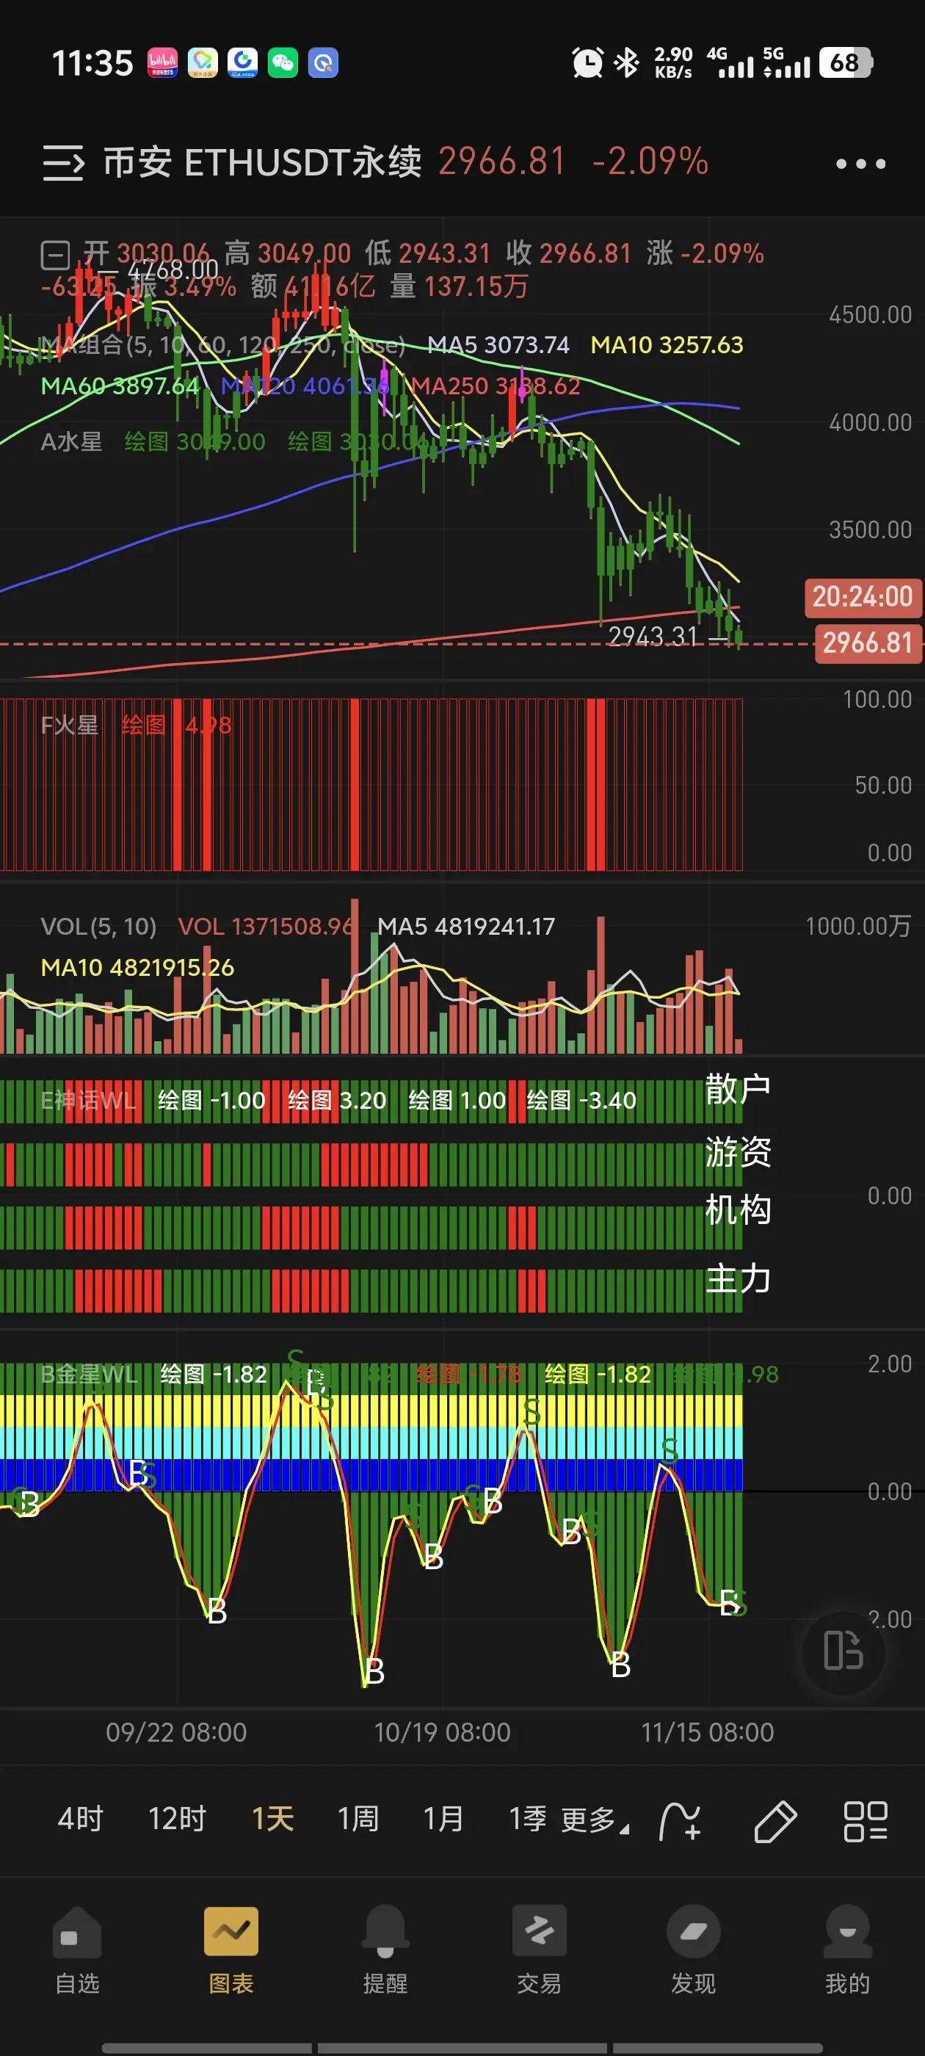This screenshot has height=2056, width=925.
Task: Tap the current price label 2966.81
Action: click(x=868, y=642)
